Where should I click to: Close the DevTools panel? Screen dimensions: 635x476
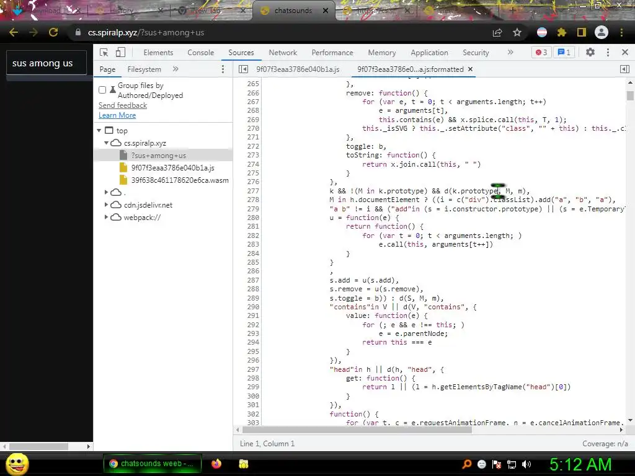pos(625,52)
